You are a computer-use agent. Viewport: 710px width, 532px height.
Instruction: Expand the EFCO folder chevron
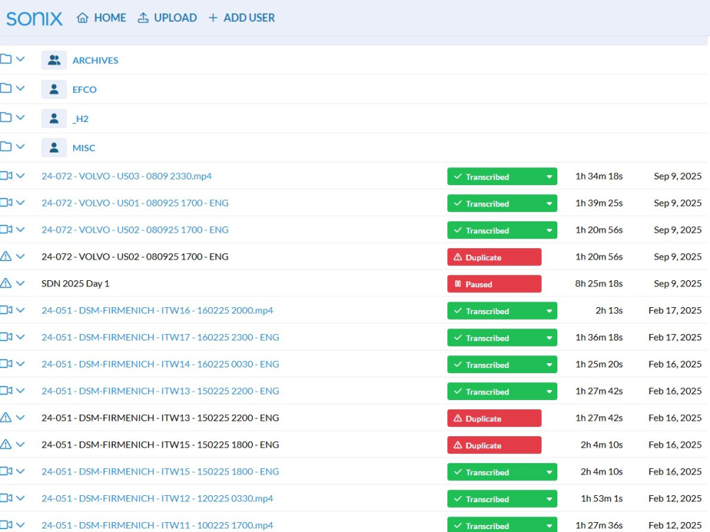21,88
